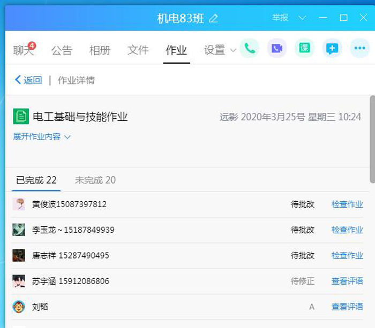Start a voice call with the group
Viewport: 375px width, 328px height.
pyautogui.click(x=249, y=49)
